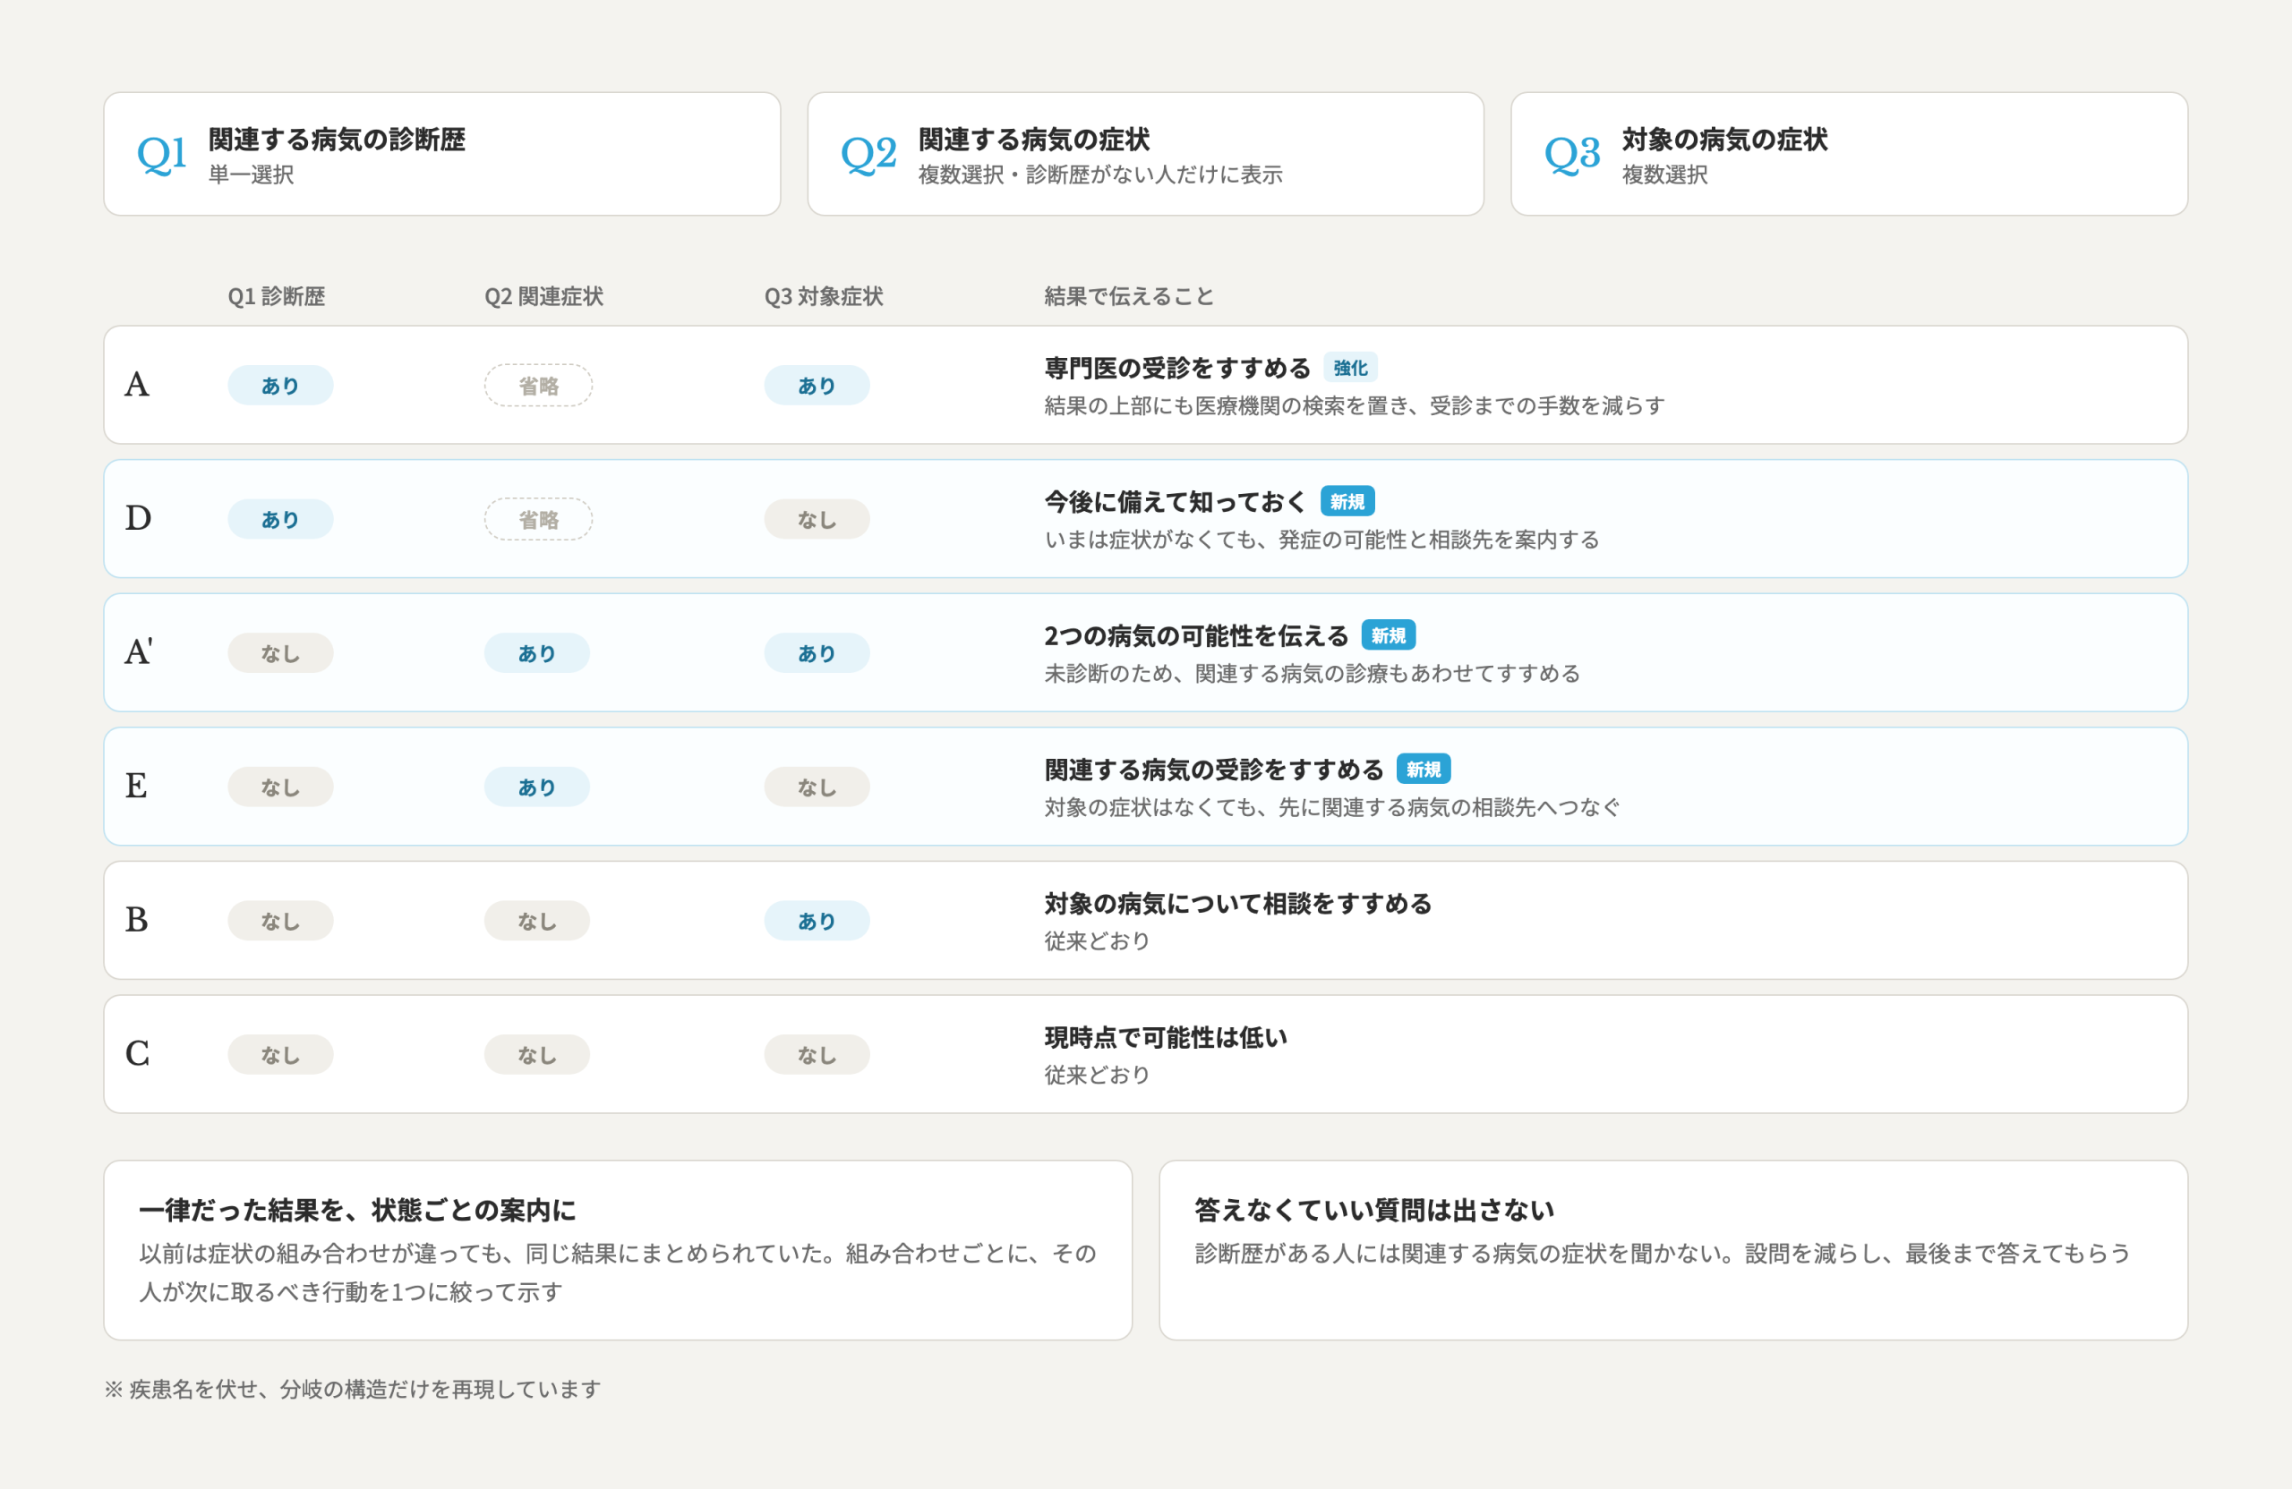Image resolution: width=2292 pixels, height=1489 pixels.
Task: Click the card titled 一律だった結果を、状態ごとの案内に
Action: 619,1249
